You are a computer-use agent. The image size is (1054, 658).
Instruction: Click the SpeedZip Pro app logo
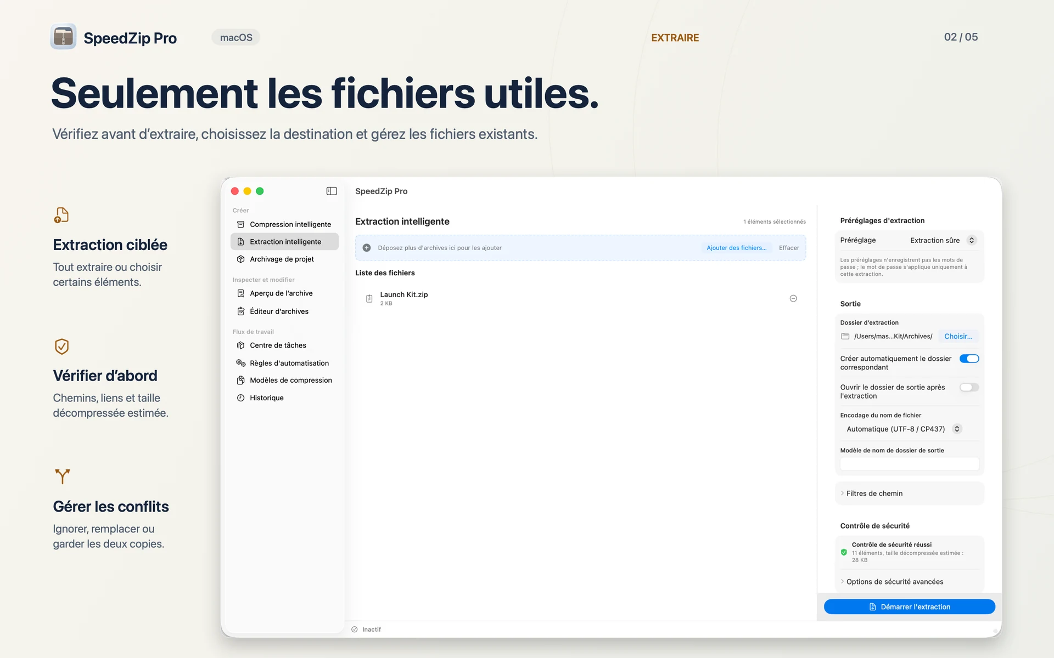pyautogui.click(x=63, y=37)
